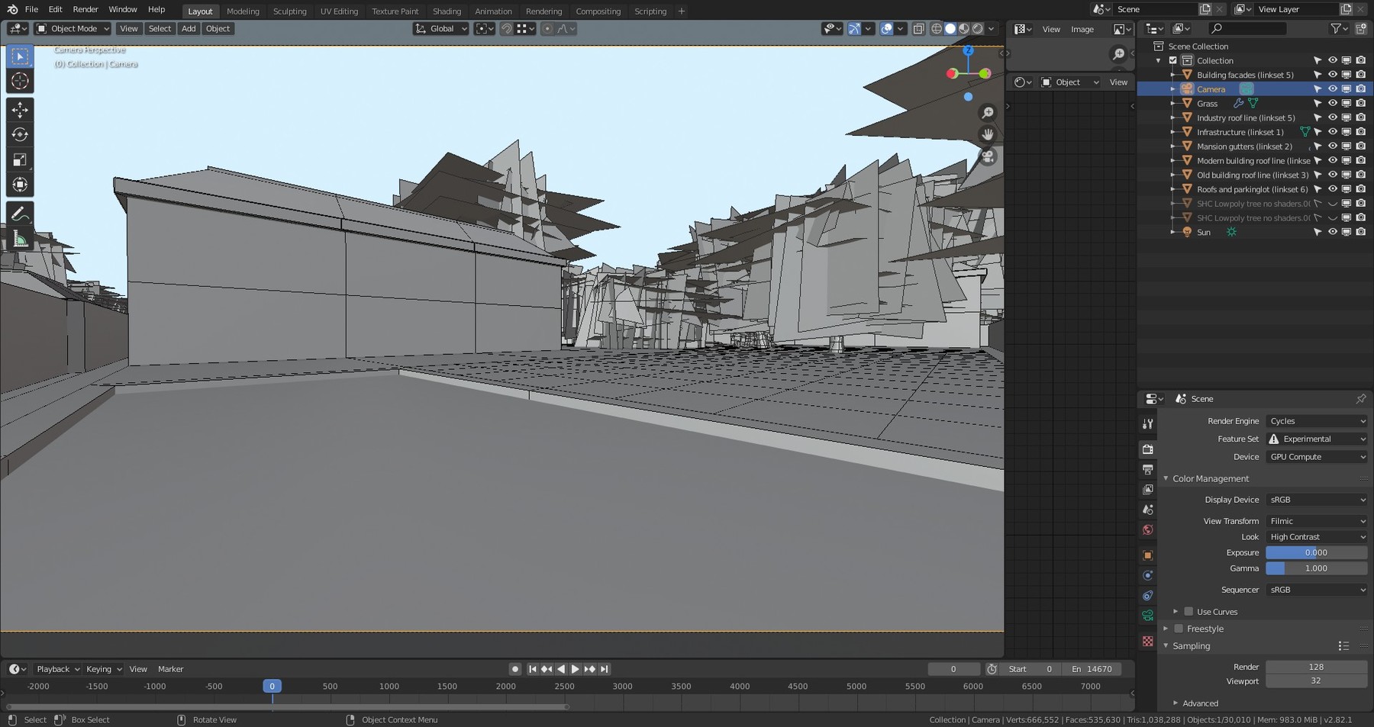Open the Look High Contrast dropdown
Image resolution: width=1374 pixels, height=727 pixels.
[x=1317, y=537]
